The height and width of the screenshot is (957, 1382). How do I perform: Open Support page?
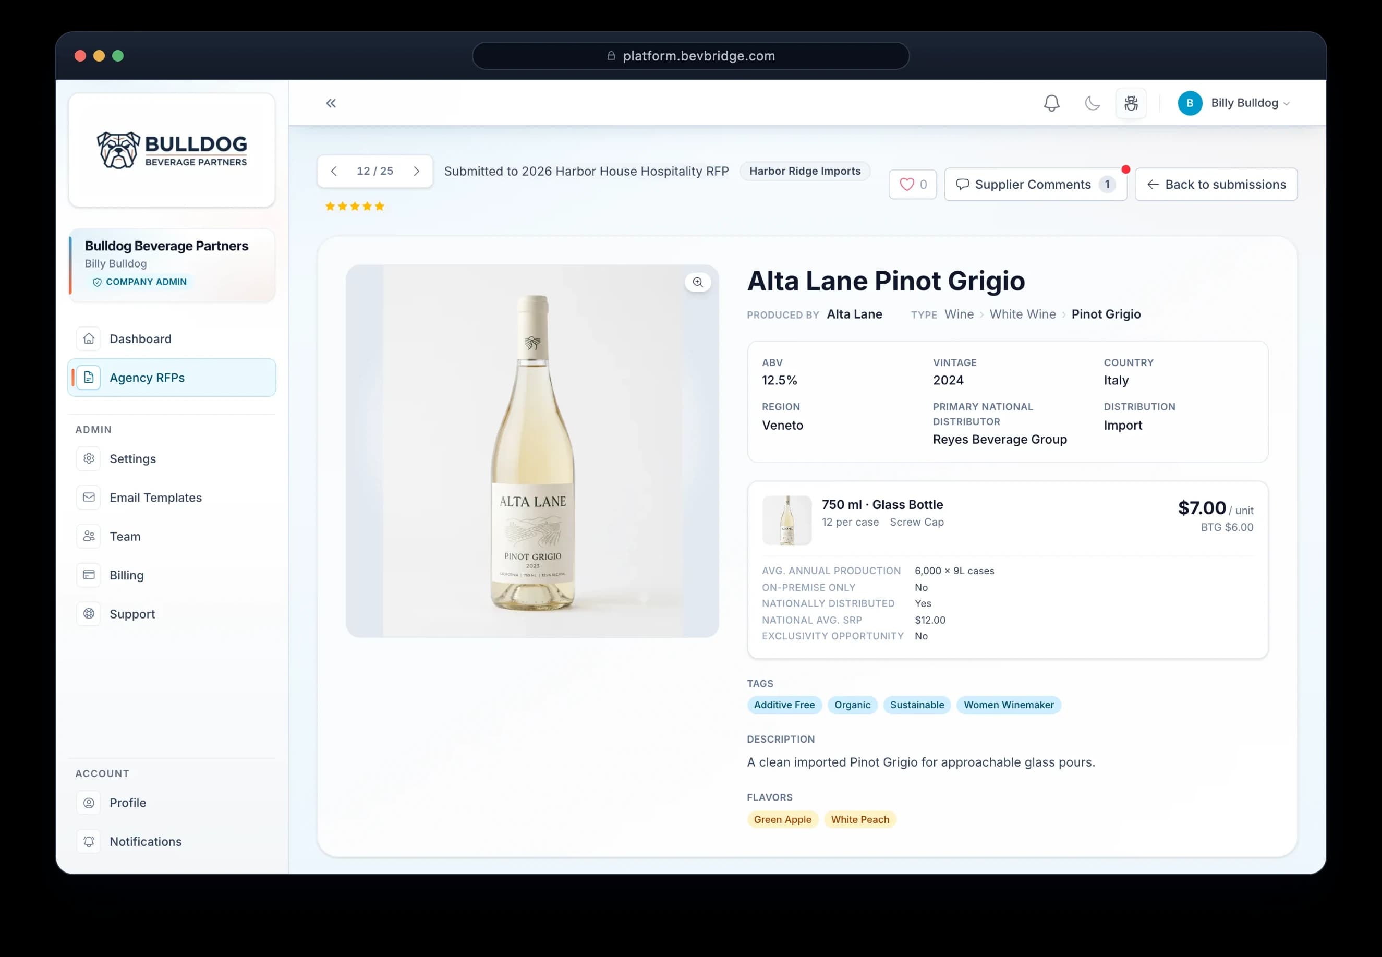click(172, 614)
